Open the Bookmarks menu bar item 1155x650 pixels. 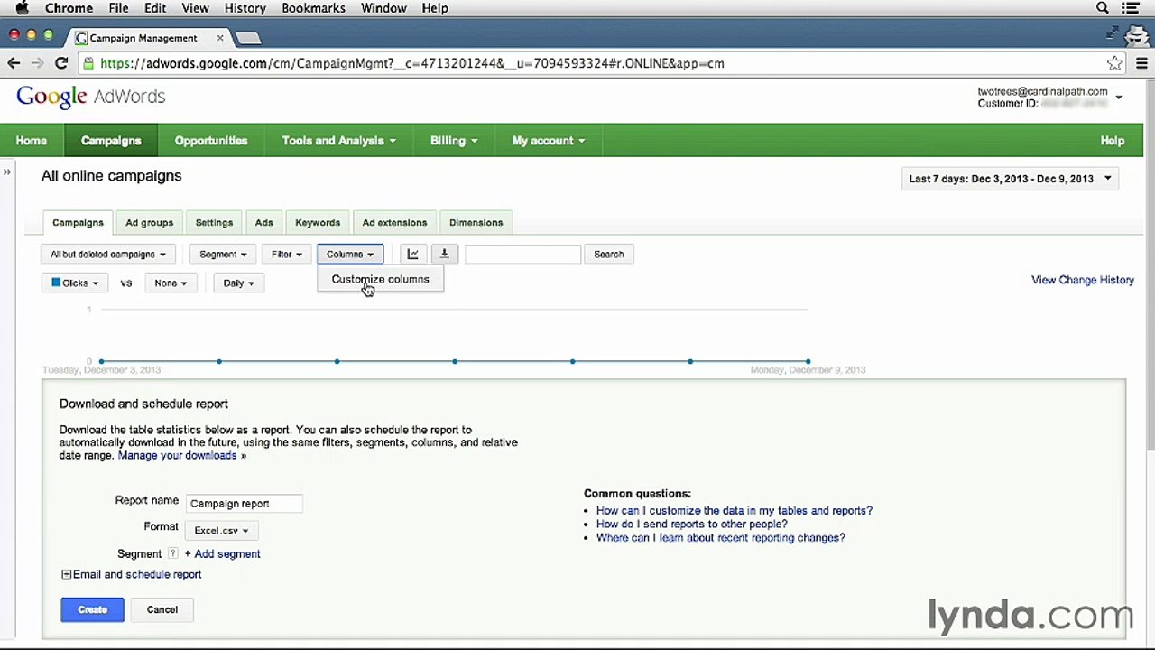point(313,8)
